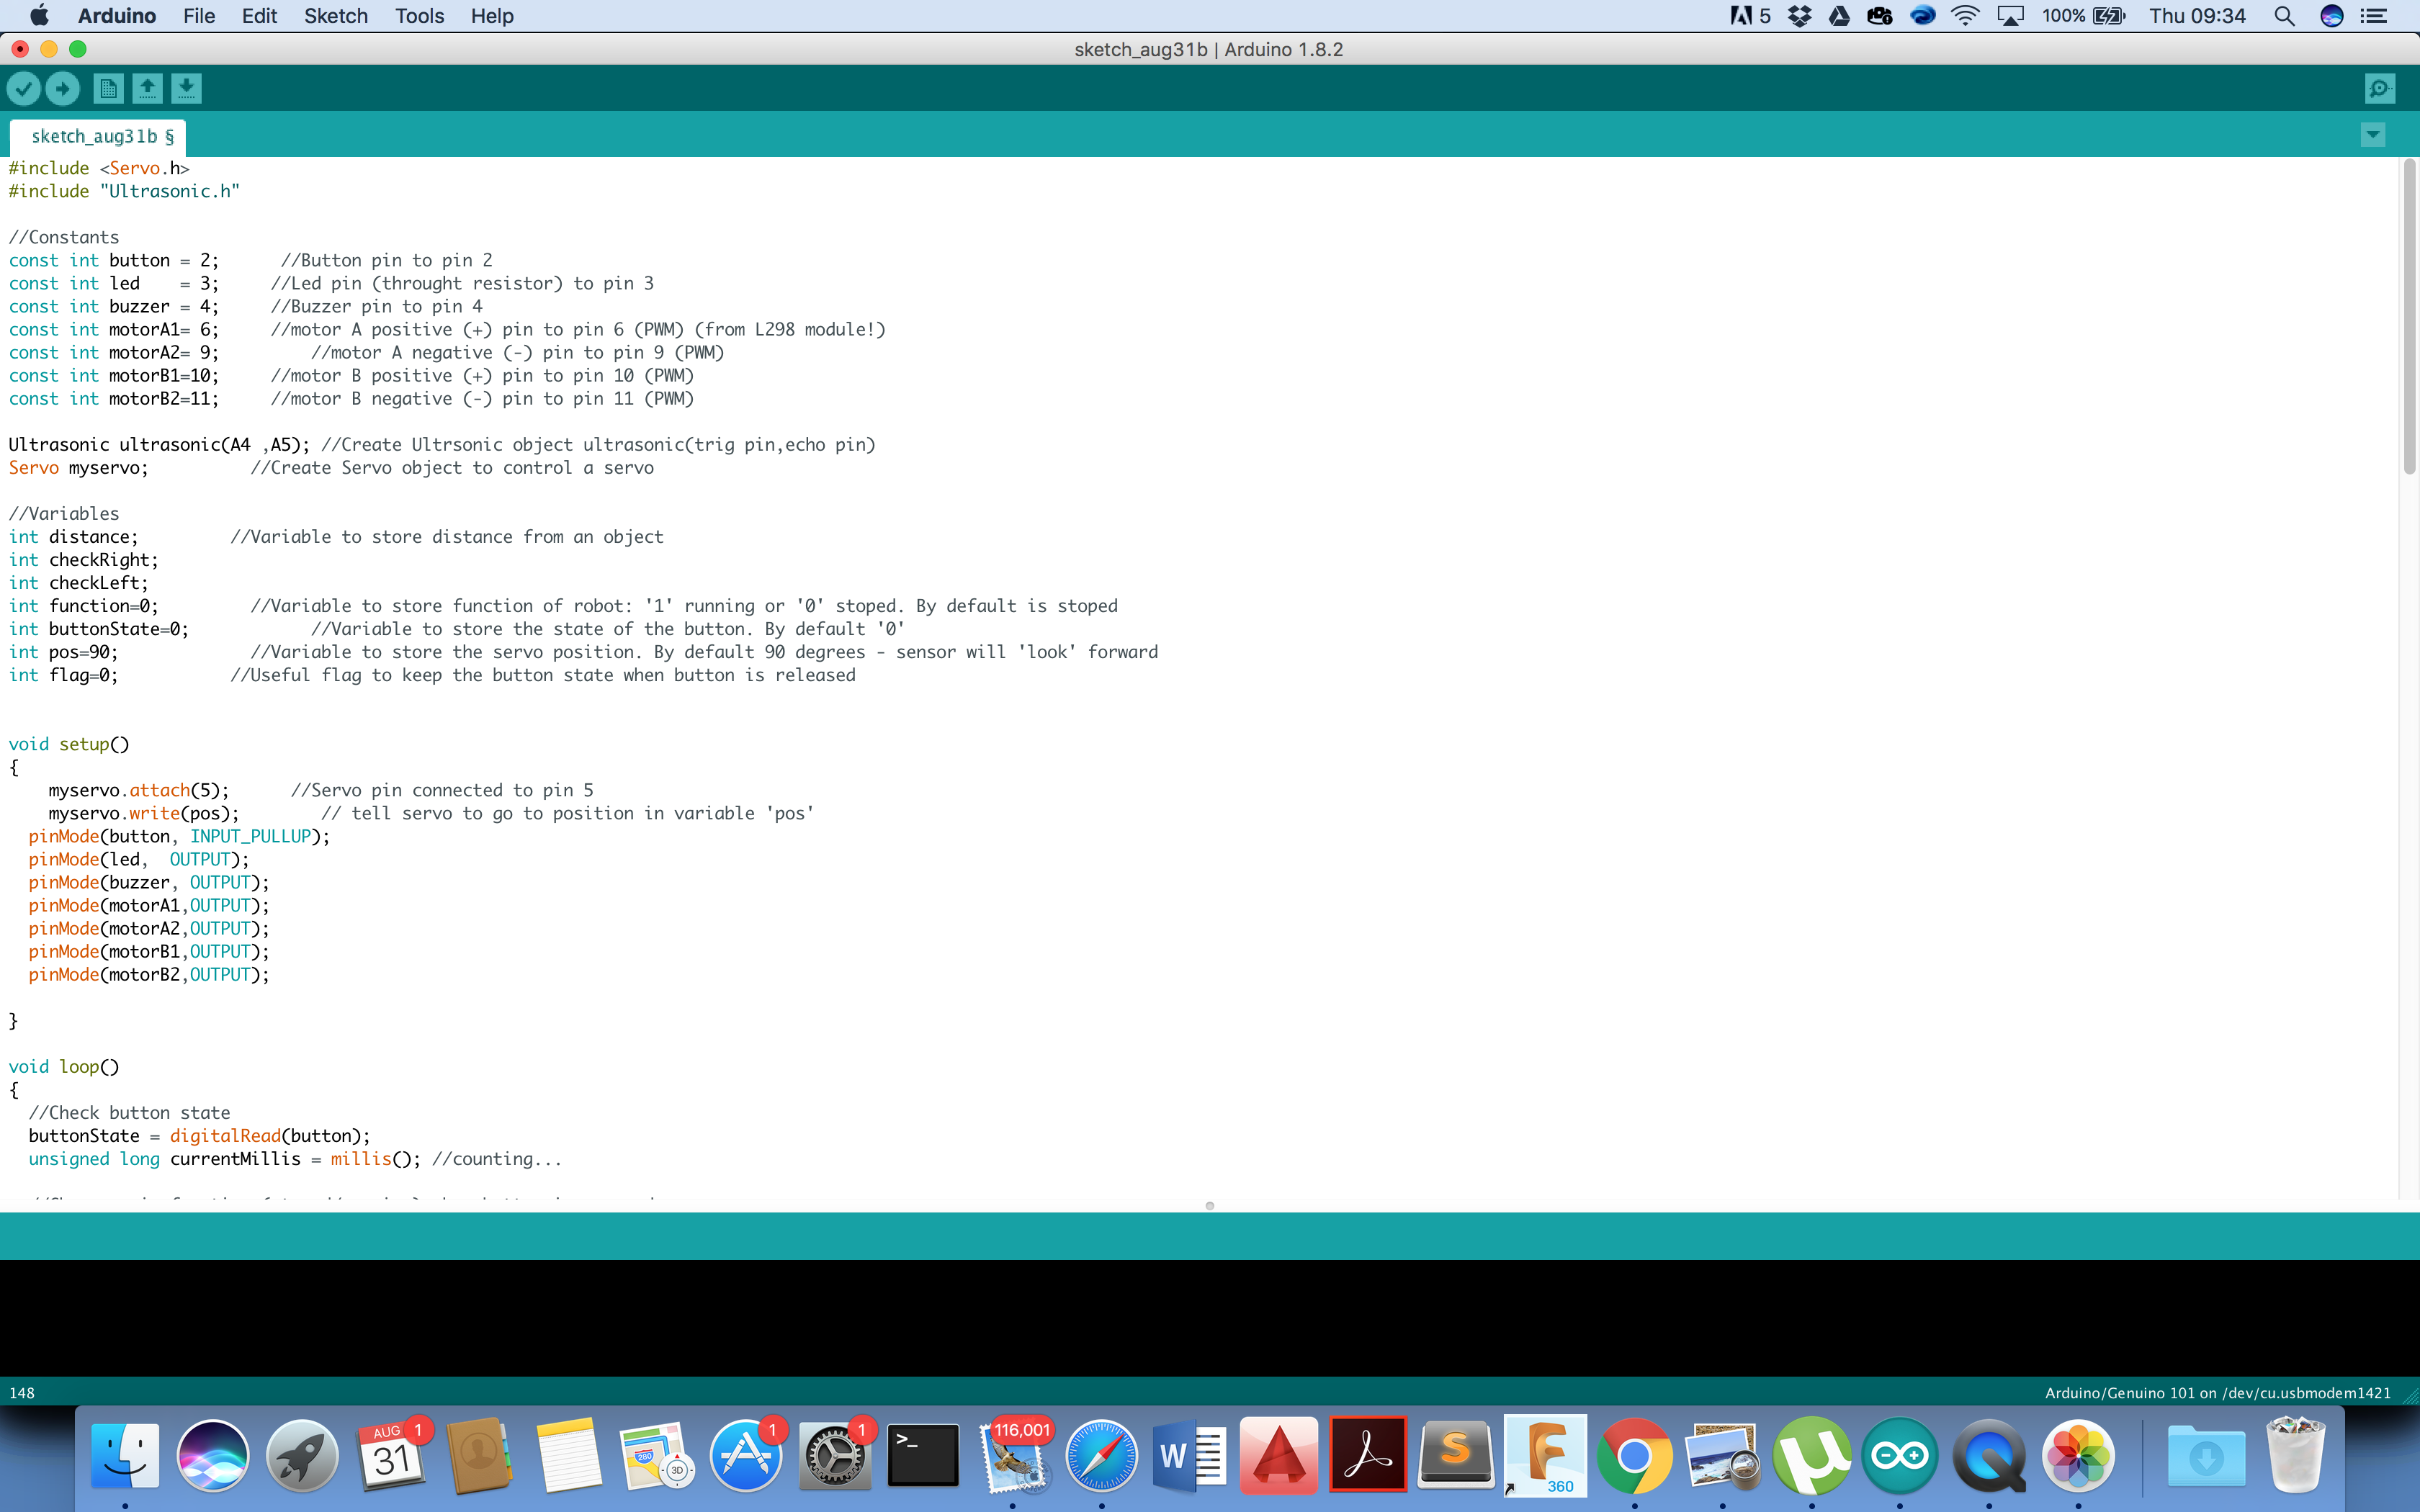Open the File menu

(x=199, y=16)
